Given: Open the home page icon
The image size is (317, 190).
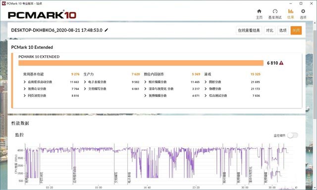Looking at the screenshot, I should (x=259, y=11).
